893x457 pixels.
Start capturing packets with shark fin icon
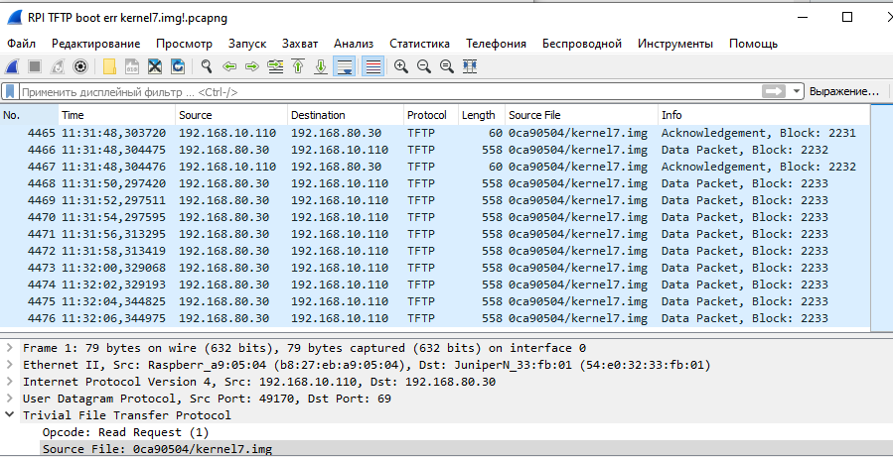pyautogui.click(x=12, y=66)
